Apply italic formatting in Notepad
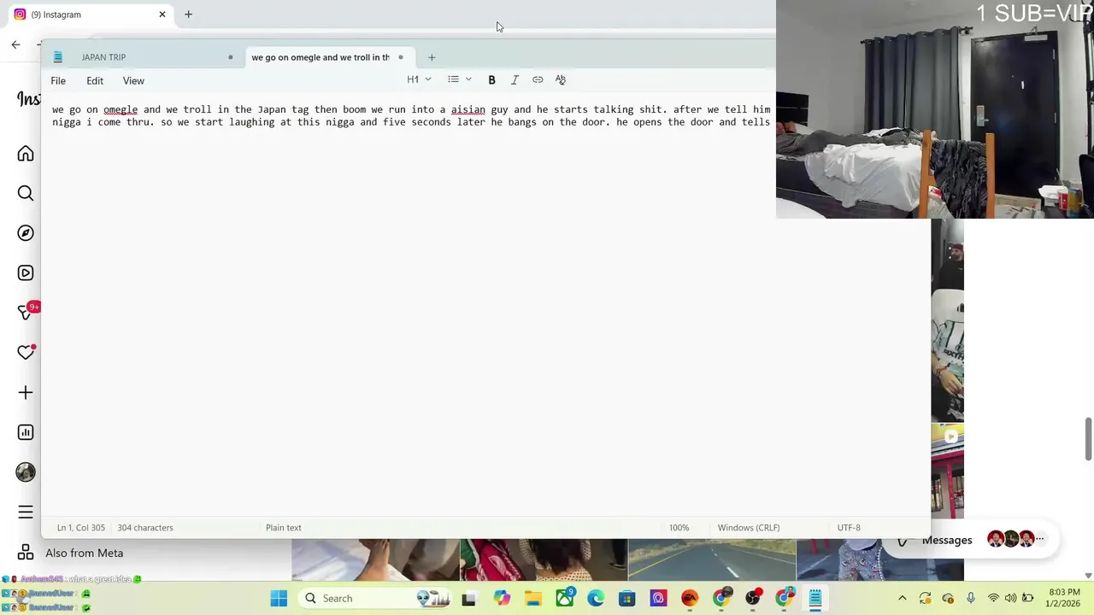Viewport: 1094px width, 615px height. click(515, 79)
